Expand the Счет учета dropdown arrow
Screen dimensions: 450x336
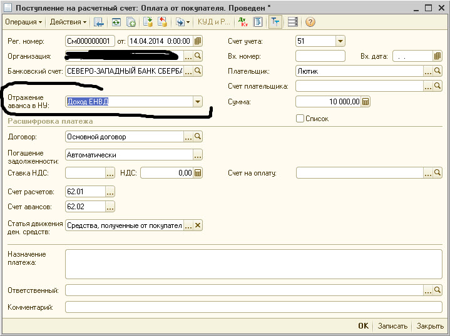pyautogui.click(x=340, y=42)
